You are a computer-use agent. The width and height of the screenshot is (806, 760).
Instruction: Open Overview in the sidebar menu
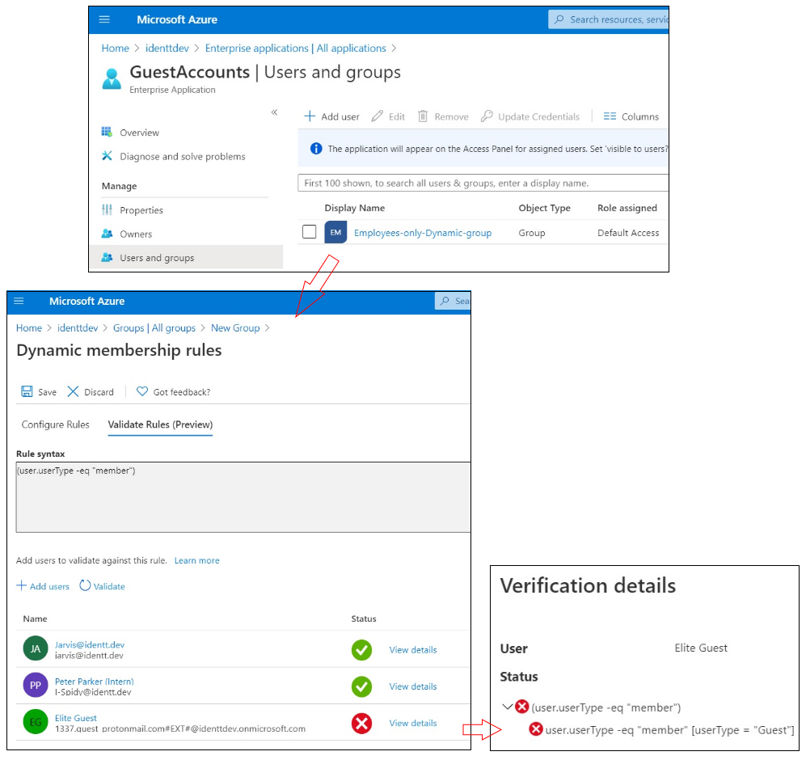(x=139, y=133)
